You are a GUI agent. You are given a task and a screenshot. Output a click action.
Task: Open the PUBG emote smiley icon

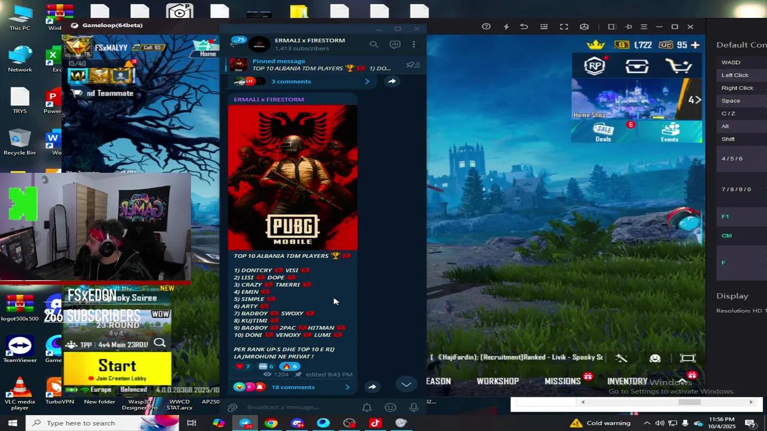[x=655, y=358]
